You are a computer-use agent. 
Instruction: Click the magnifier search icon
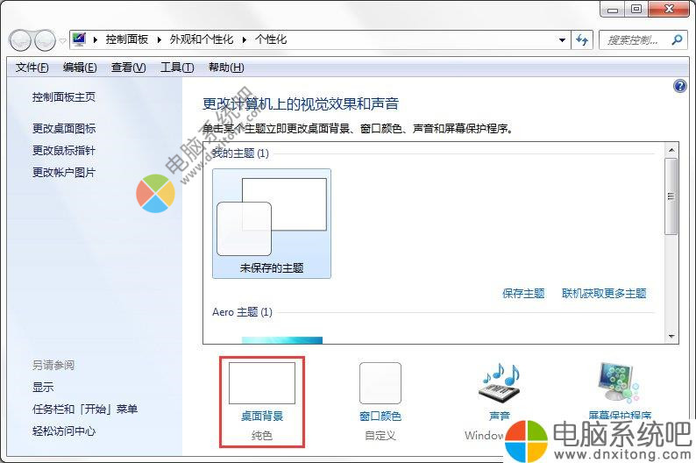click(677, 40)
